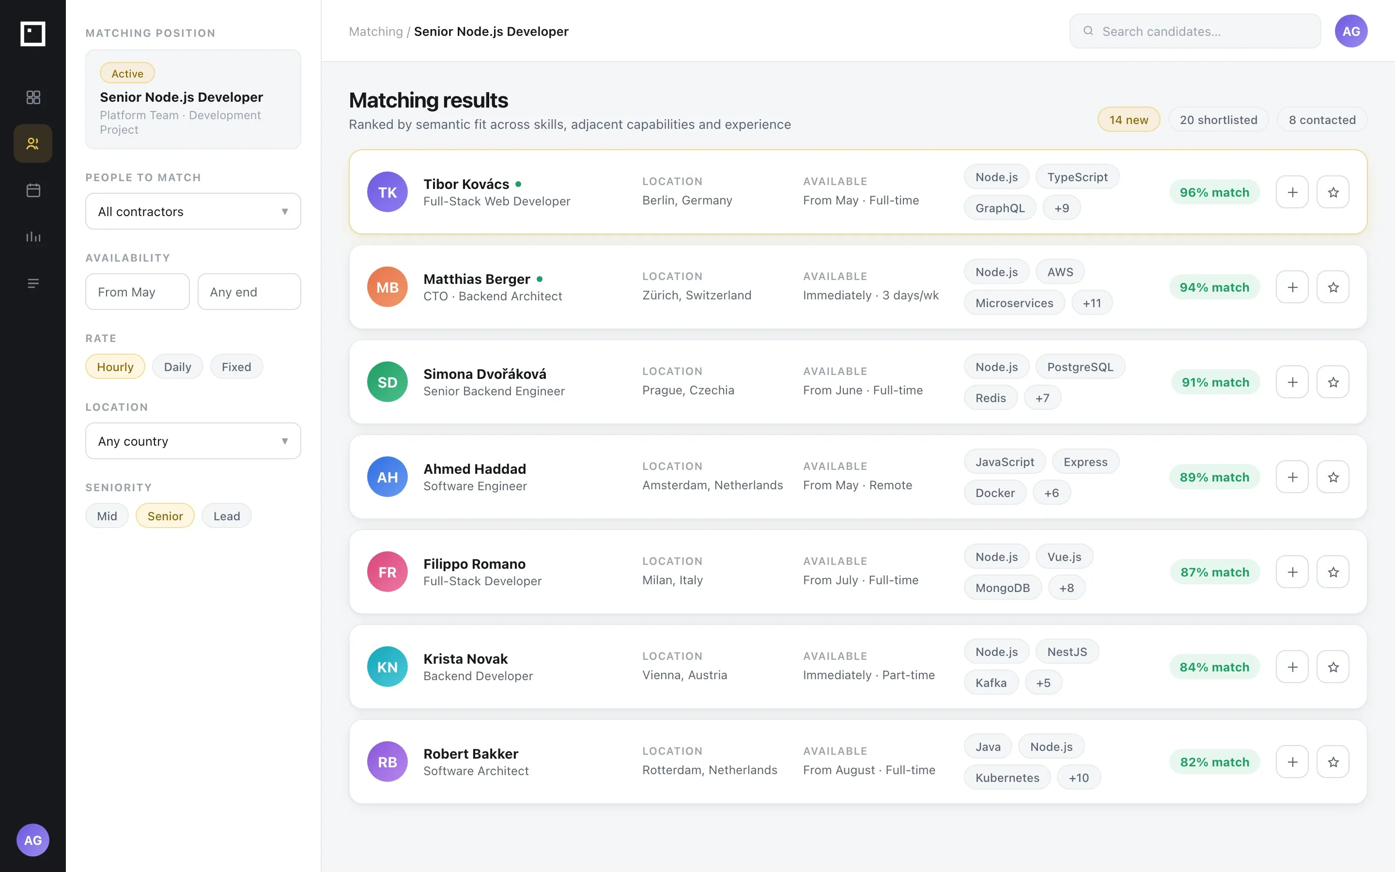Open the From May availability start field

point(137,292)
